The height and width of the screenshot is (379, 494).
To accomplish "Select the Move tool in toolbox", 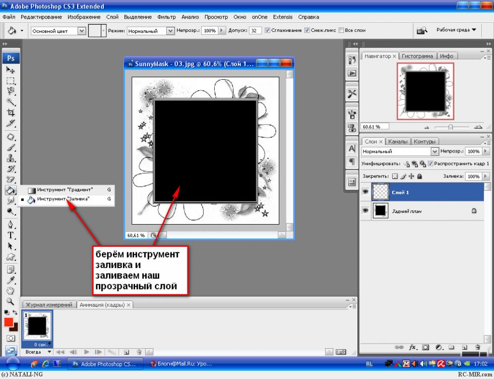I will [11, 70].
